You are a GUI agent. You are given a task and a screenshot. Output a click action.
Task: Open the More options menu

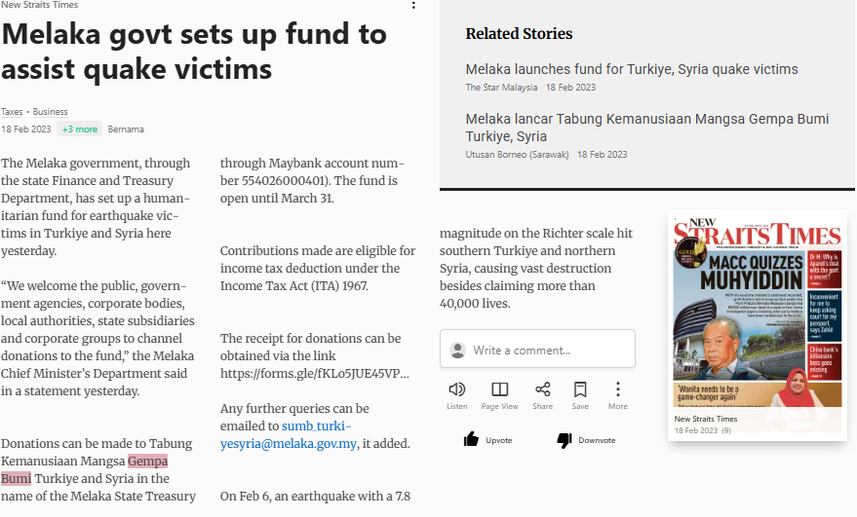tap(617, 389)
